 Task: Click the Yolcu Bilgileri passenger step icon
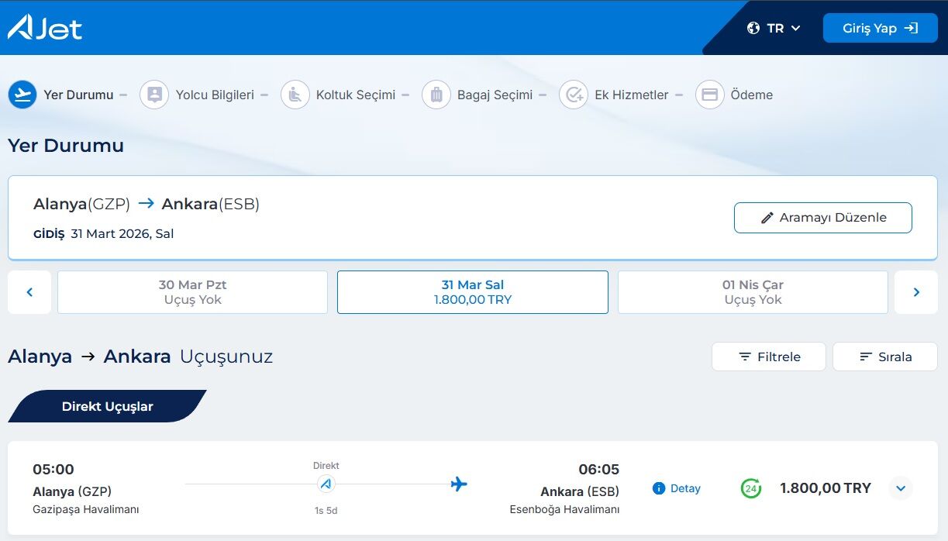154,95
